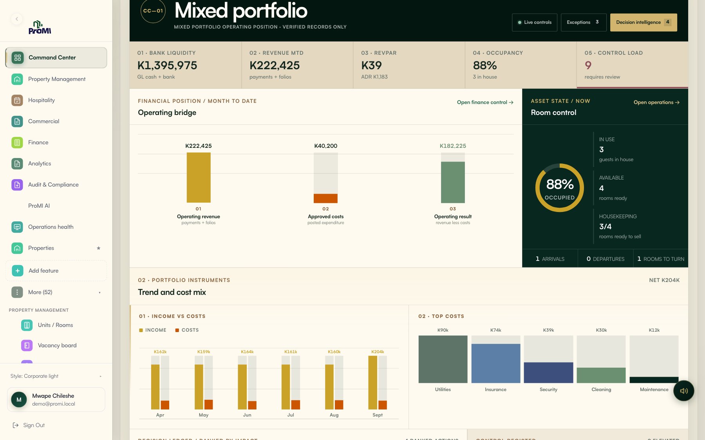Image resolution: width=705 pixels, height=440 pixels.
Task: Navigate to Operations health
Action: [56, 227]
